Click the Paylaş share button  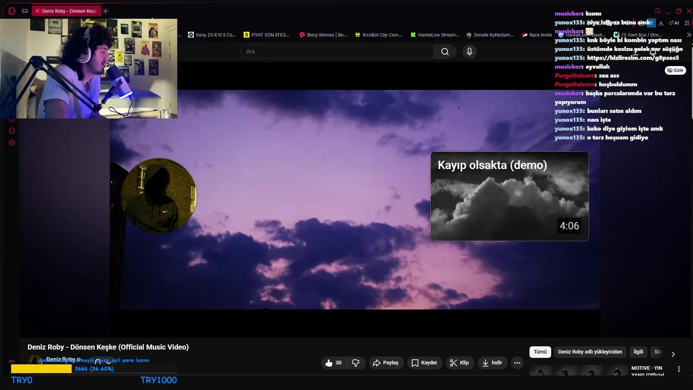[x=385, y=363]
